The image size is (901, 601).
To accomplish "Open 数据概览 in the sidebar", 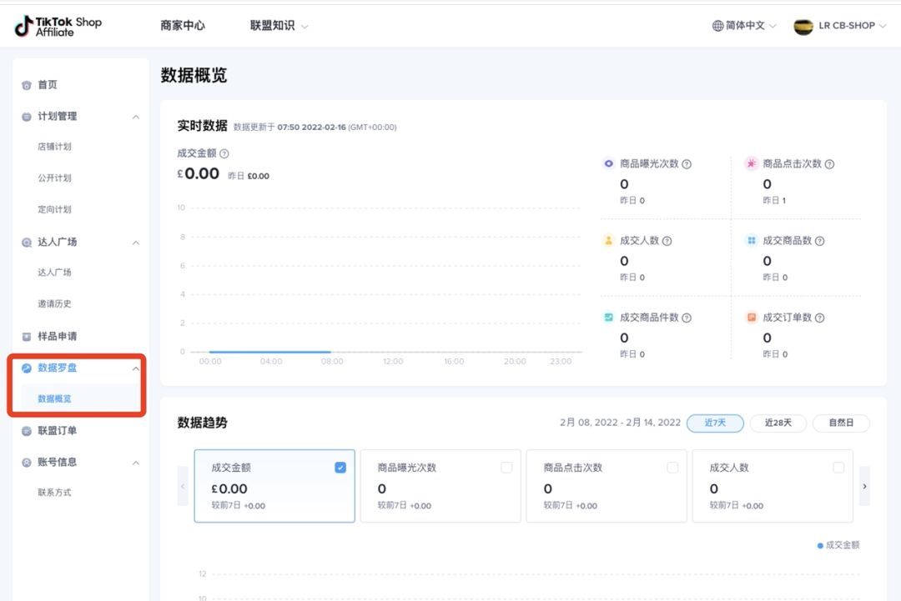I will coord(54,399).
